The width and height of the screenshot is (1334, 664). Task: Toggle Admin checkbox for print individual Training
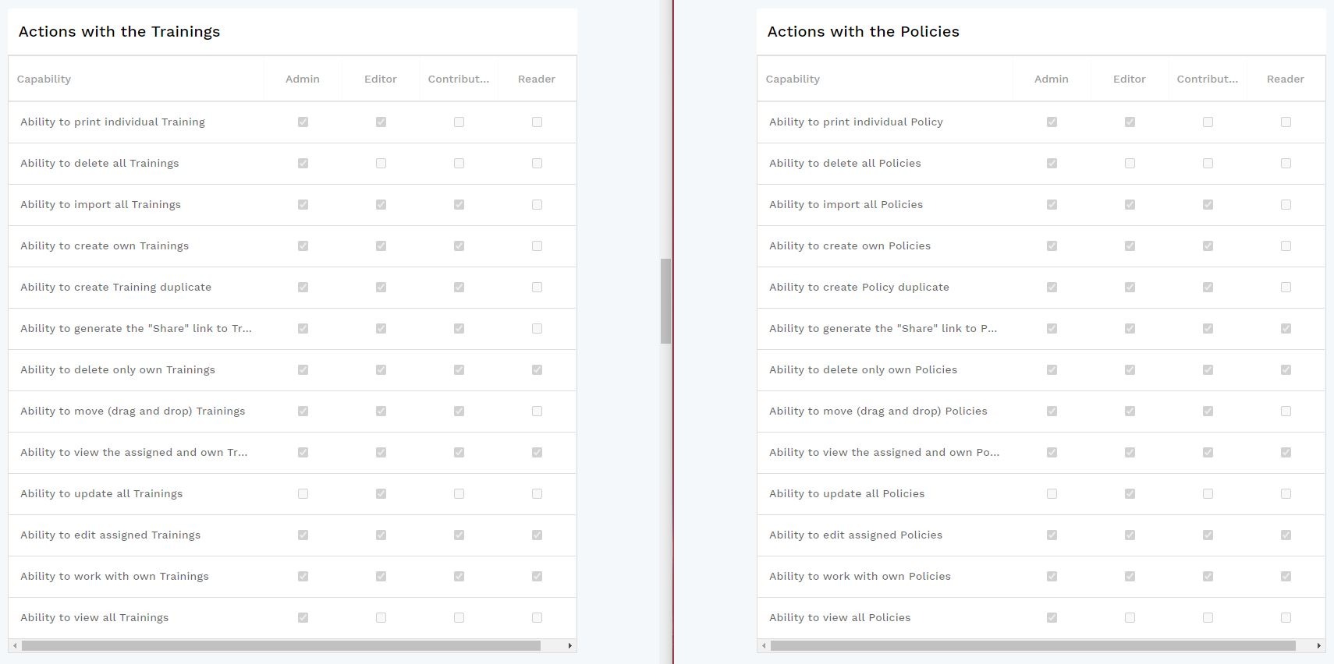(x=303, y=122)
